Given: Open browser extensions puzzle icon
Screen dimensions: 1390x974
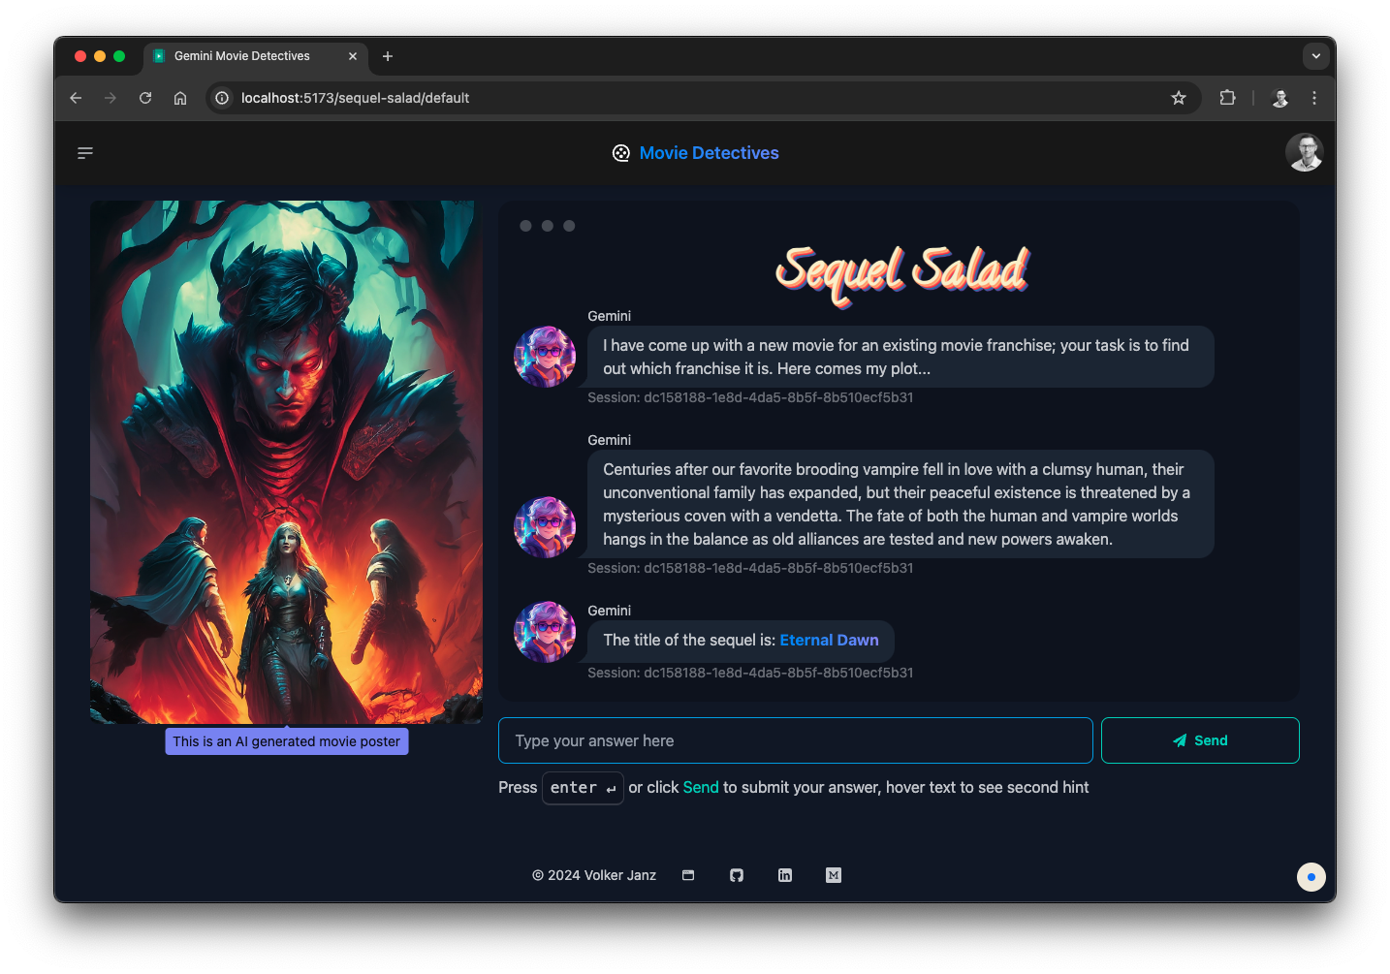Looking at the screenshot, I should [x=1227, y=98].
